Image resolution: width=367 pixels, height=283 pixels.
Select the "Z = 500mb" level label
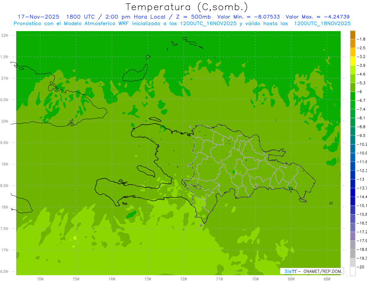pyautogui.click(x=193, y=17)
